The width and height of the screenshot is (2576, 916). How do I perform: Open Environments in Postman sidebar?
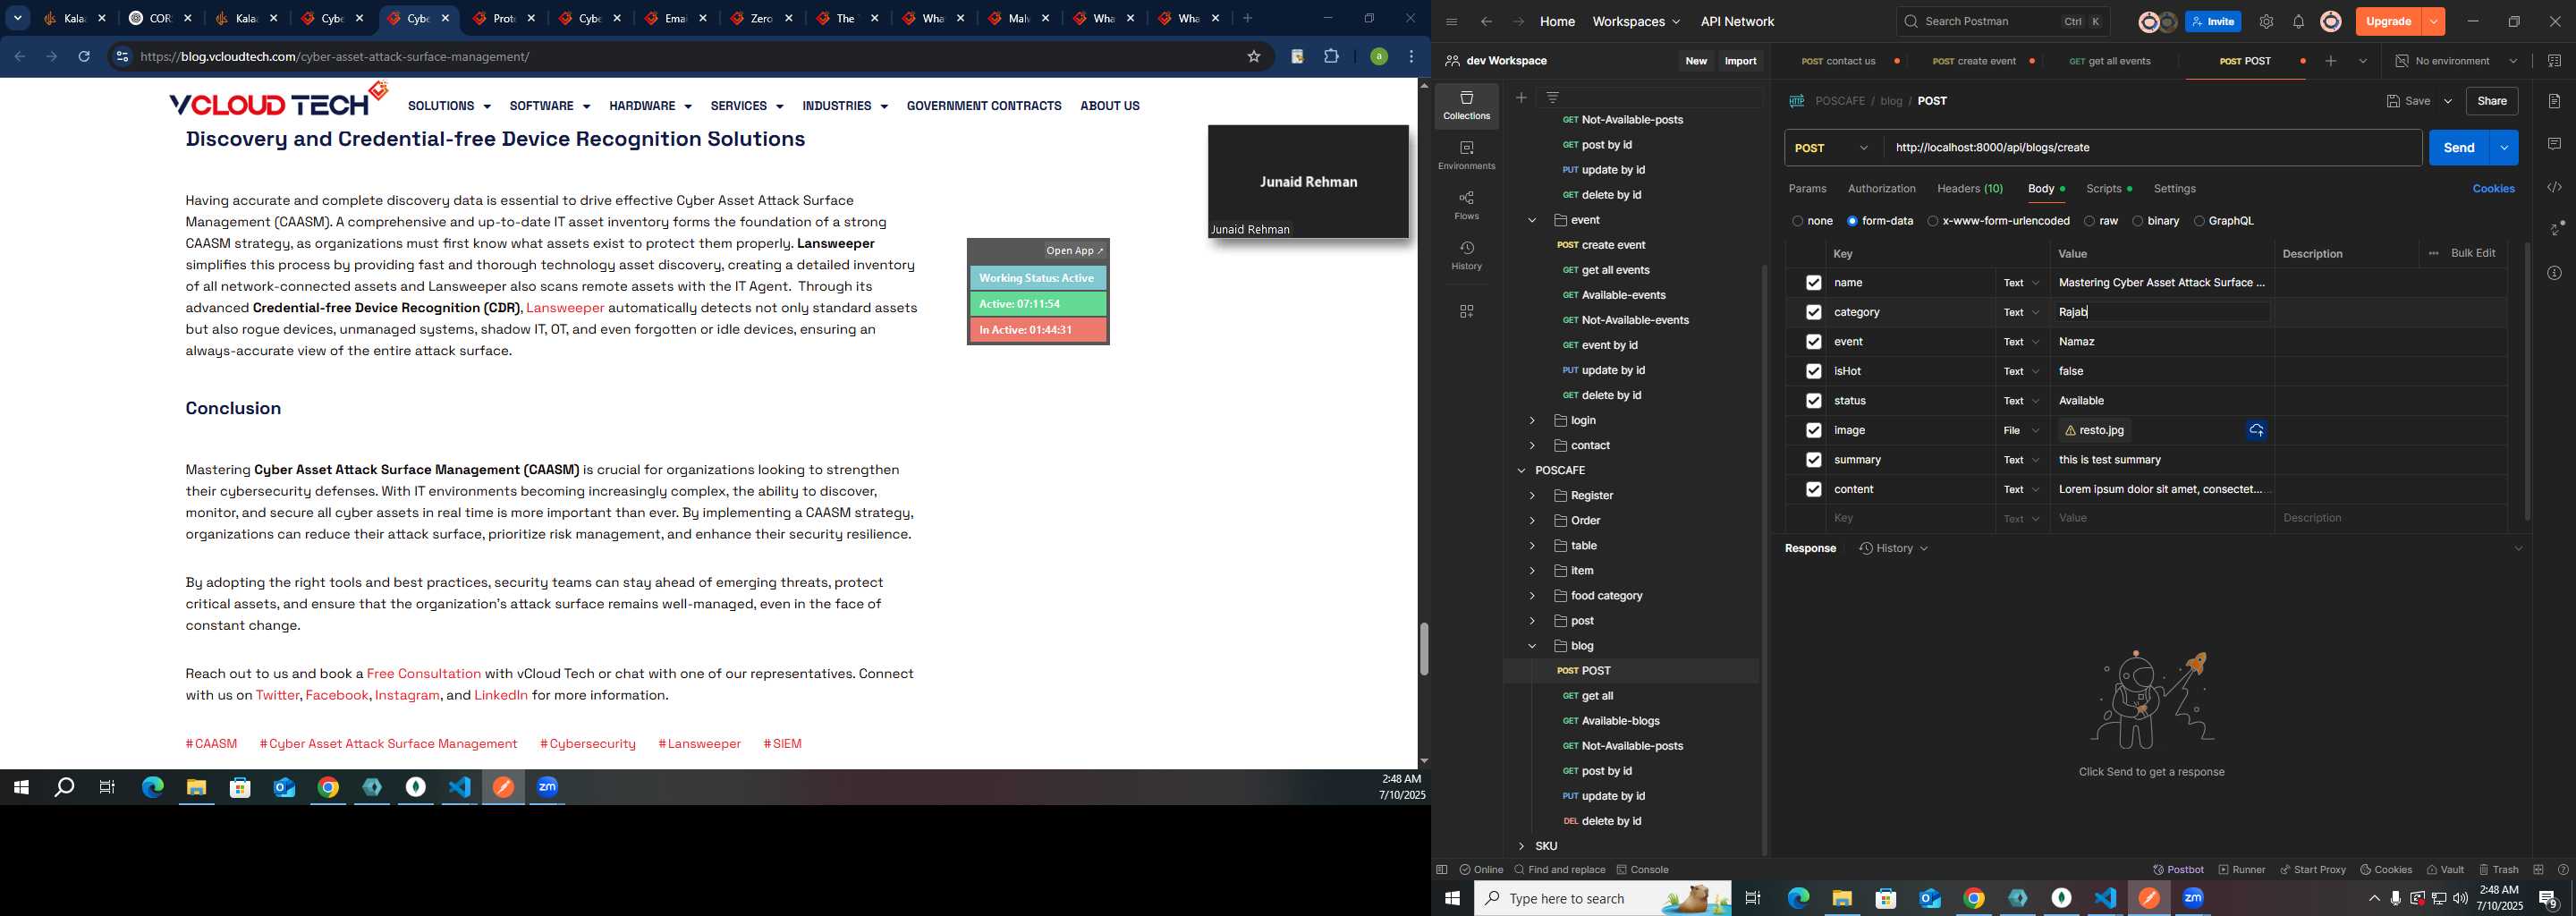(1466, 156)
